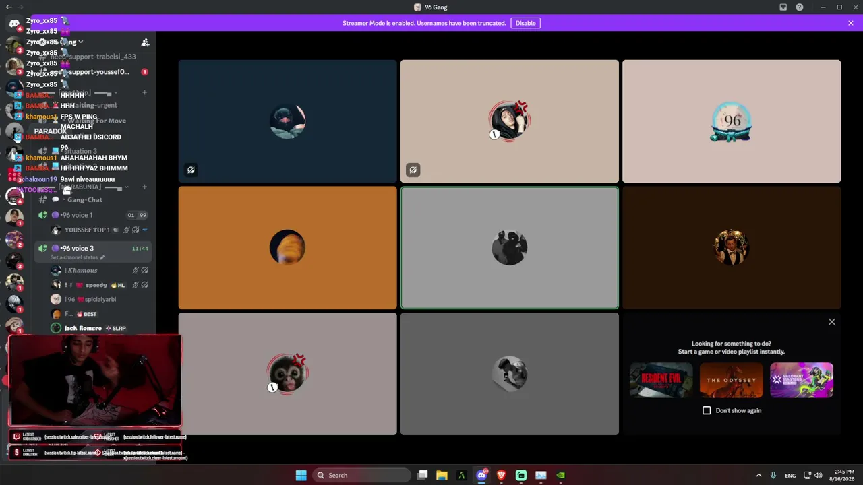This screenshot has width=863, height=485.
Task: Start the Resident Evil activity
Action: [661, 381]
